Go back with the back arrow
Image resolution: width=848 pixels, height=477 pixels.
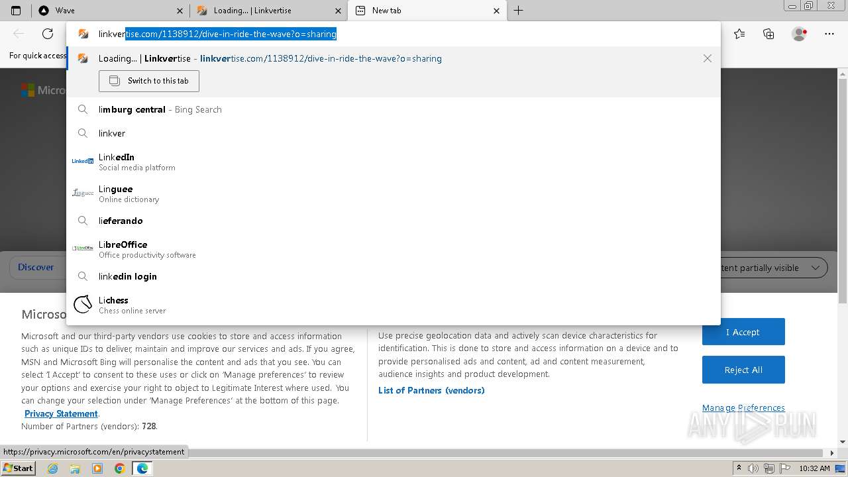click(19, 34)
